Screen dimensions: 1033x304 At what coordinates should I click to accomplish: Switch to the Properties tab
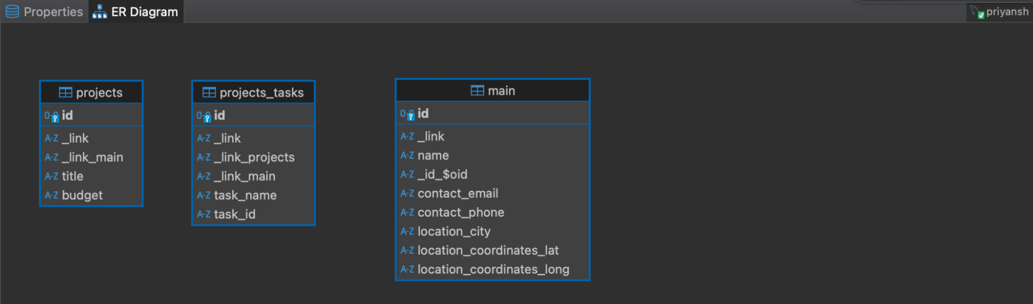coord(44,11)
